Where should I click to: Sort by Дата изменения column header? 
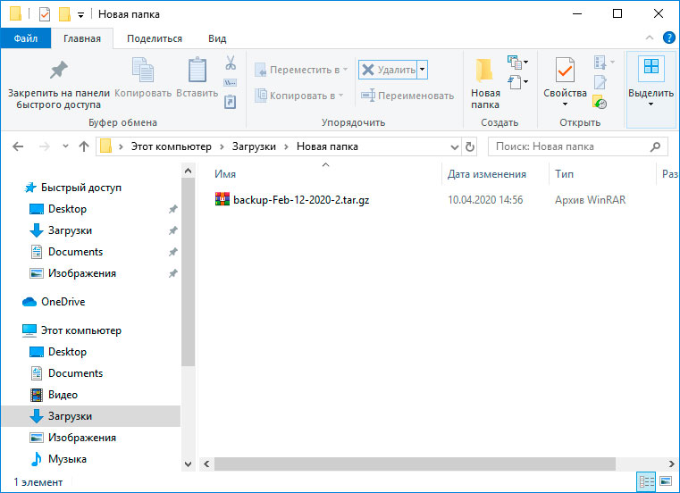[487, 174]
